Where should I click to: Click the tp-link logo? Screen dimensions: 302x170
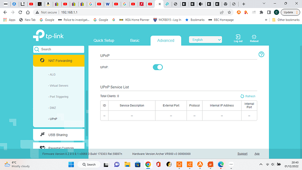click(x=48, y=35)
